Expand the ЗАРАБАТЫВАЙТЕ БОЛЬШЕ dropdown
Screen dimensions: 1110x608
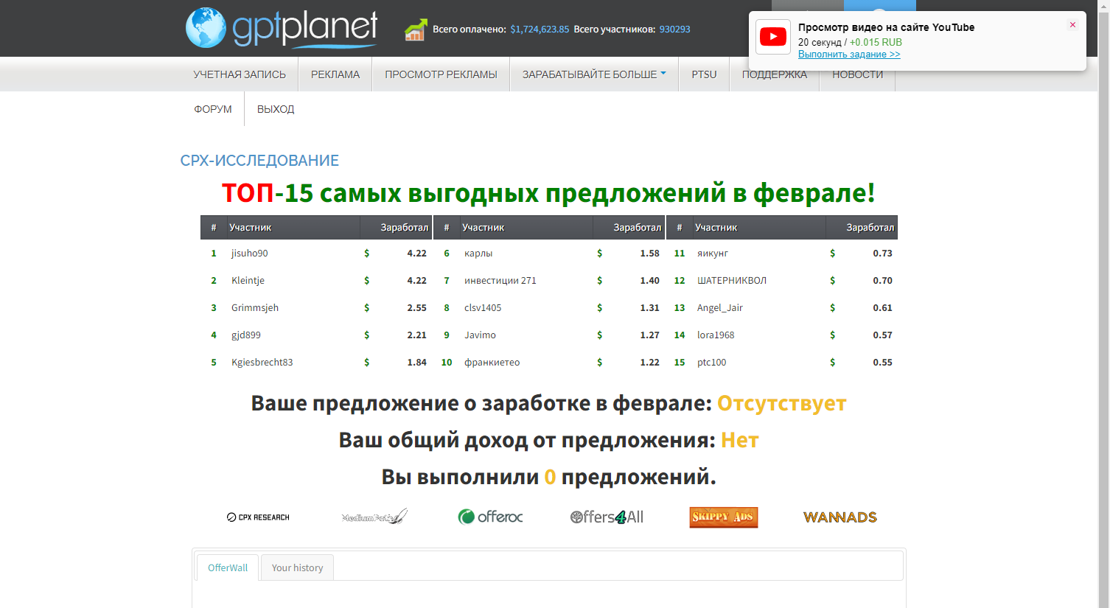[x=594, y=74]
